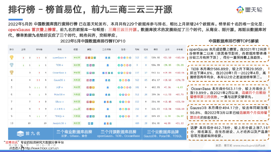The height and width of the screenshot is (152, 271).
Task: Click the 专利 column header
Action: pyautogui.click(x=137, y=49)
